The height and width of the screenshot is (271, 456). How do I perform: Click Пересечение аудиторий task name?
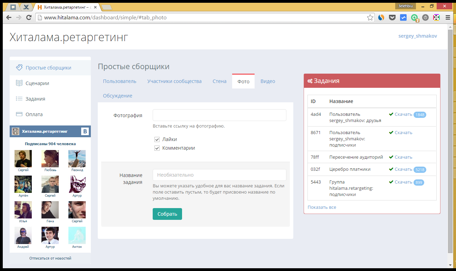point(356,157)
